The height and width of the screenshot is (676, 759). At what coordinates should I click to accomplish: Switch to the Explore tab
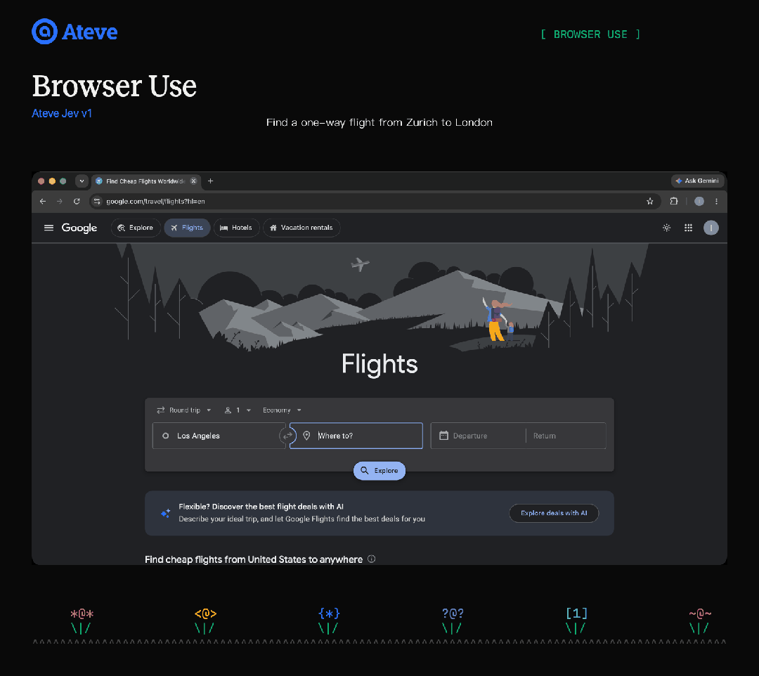[x=136, y=228]
